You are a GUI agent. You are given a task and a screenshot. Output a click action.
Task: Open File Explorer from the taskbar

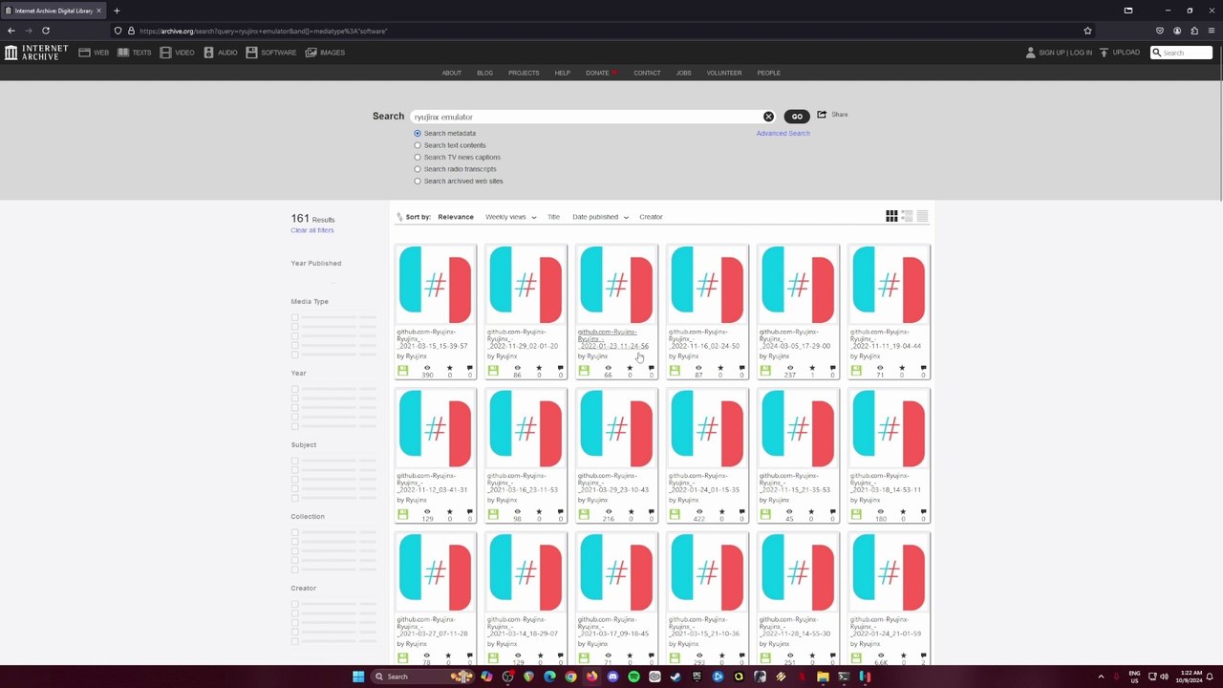823,677
